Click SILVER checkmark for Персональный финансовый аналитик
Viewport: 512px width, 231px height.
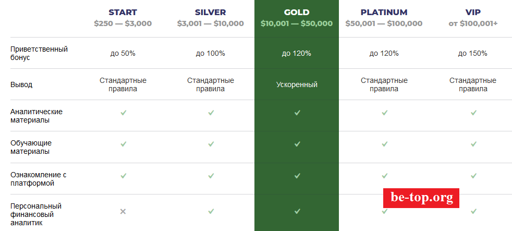(x=211, y=211)
